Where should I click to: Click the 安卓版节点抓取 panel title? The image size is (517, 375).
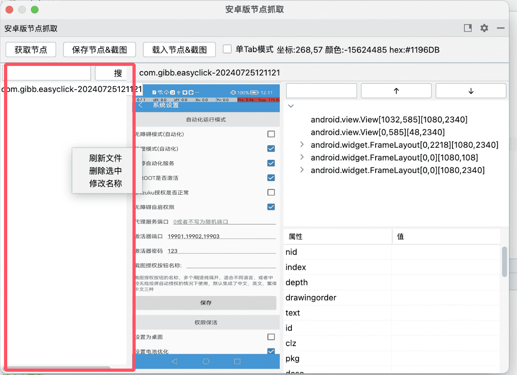coord(31,29)
